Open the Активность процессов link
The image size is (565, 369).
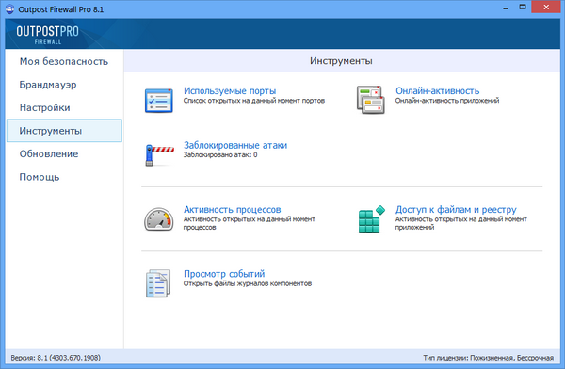click(x=232, y=209)
